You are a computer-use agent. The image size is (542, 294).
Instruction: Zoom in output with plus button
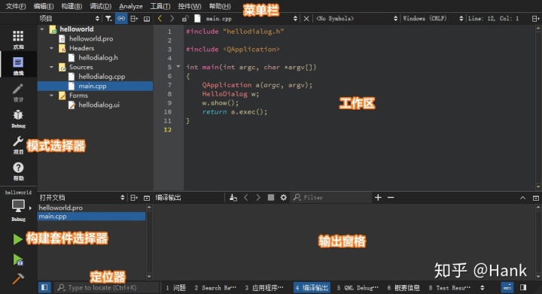point(378,198)
